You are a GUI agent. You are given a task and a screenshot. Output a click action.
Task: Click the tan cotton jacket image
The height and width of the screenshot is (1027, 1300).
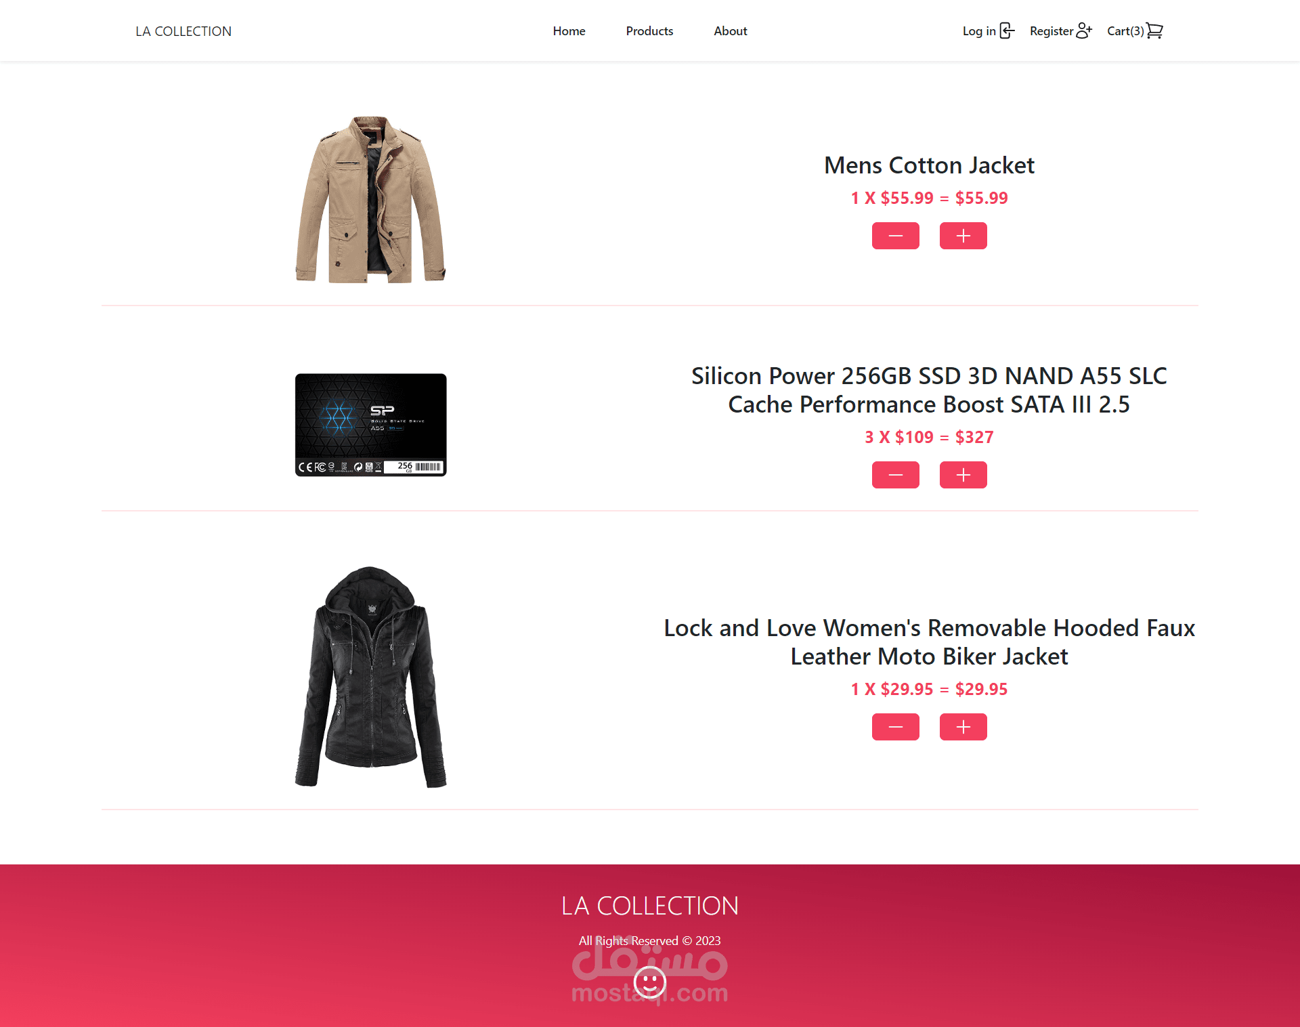(x=370, y=200)
